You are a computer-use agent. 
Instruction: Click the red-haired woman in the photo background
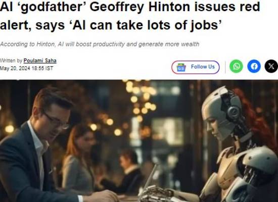click(x=79, y=158)
